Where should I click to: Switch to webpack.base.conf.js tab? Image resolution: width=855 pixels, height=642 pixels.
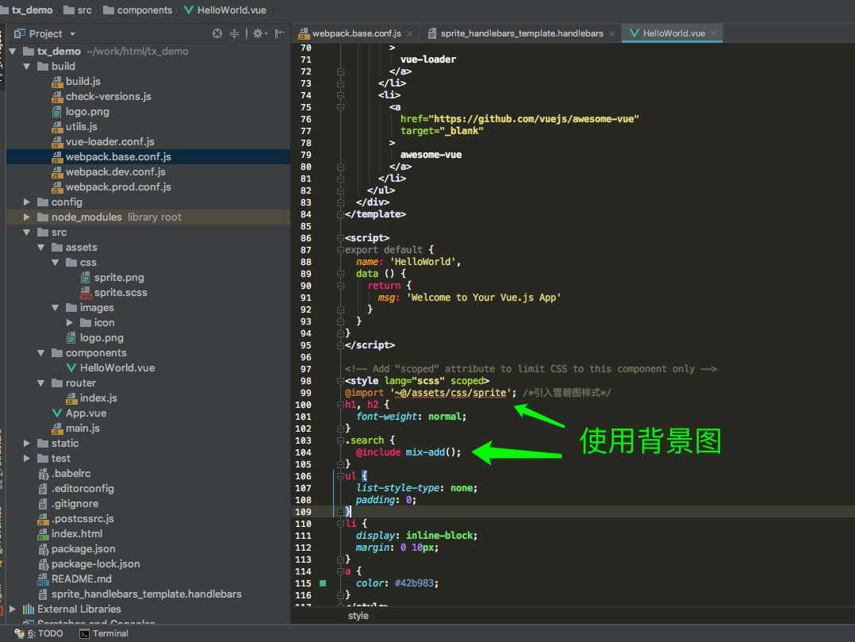point(356,33)
